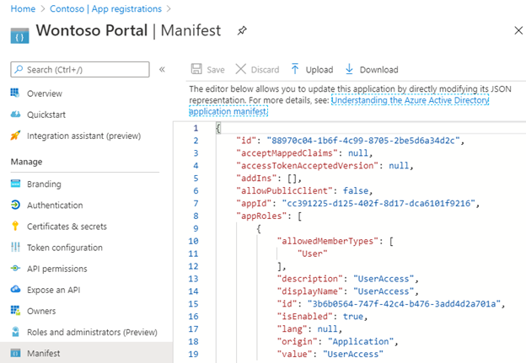Click the Download button label
The height and width of the screenshot is (363, 526).
(379, 70)
